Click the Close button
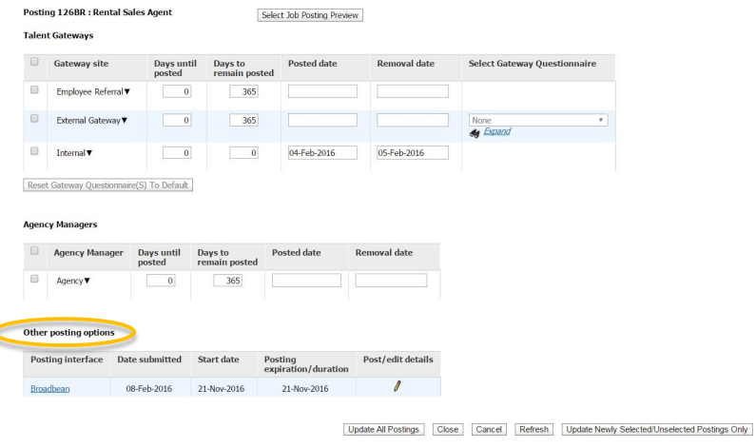 click(x=448, y=430)
